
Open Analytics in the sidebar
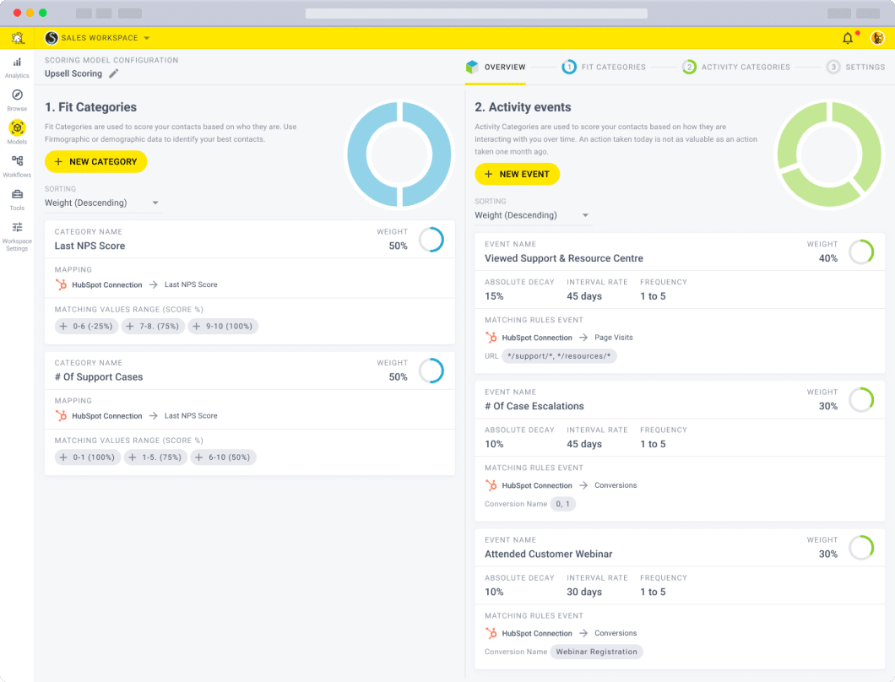17,68
